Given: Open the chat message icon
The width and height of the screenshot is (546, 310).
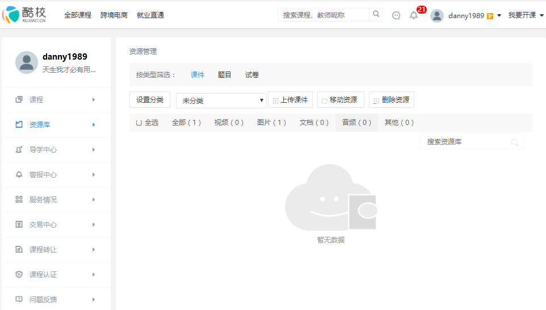Looking at the screenshot, I should [396, 15].
